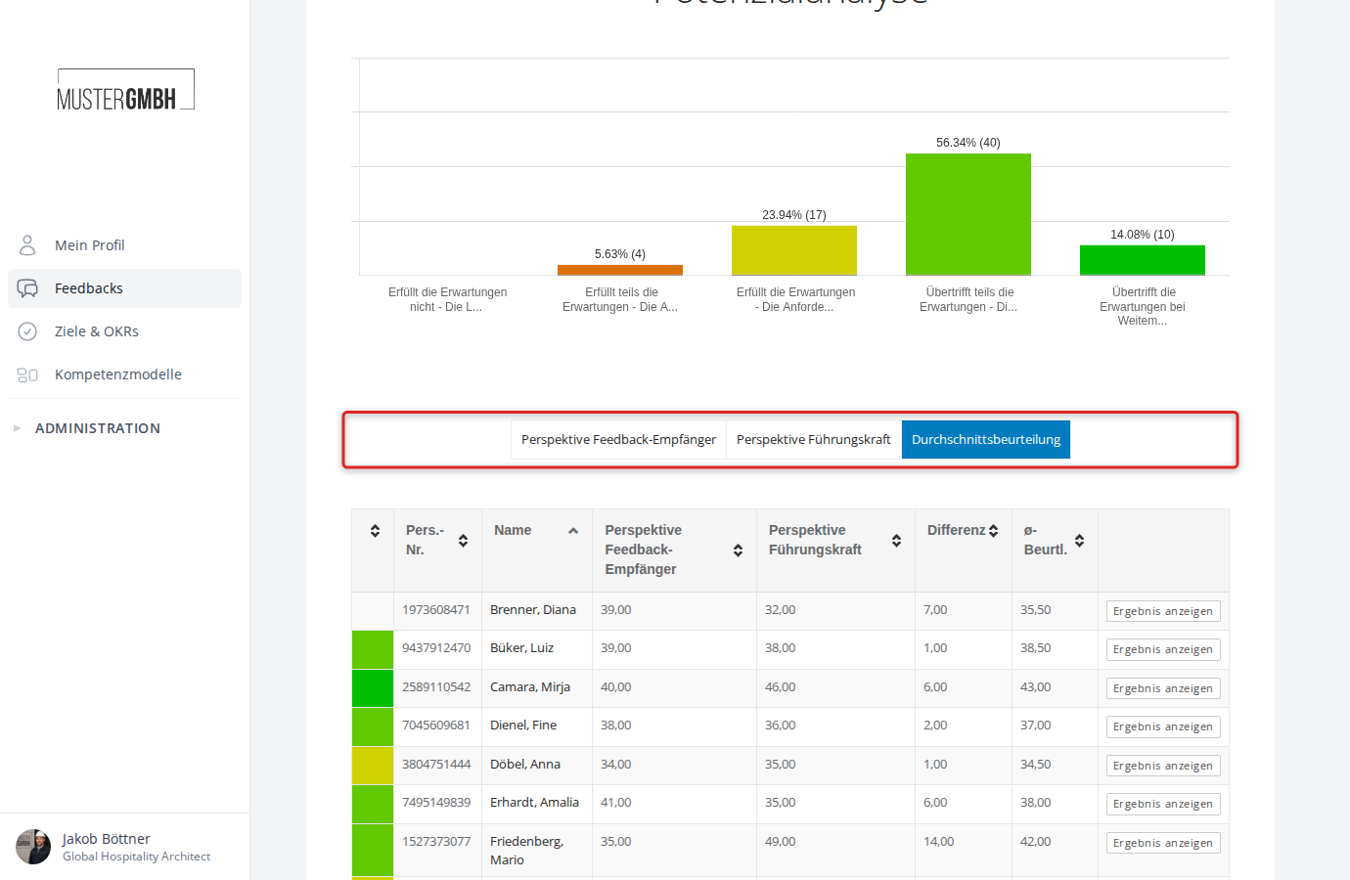The width and height of the screenshot is (1350, 880).
Task: Click personnel number 1527373077
Action: (x=436, y=842)
